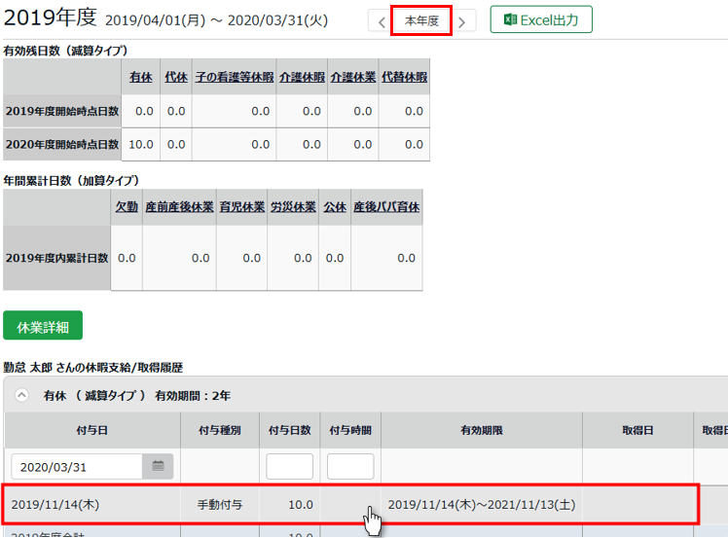Image resolution: width=728 pixels, height=538 pixels.
Task: Open 子の看護等休暇 header link
Action: click(232, 77)
